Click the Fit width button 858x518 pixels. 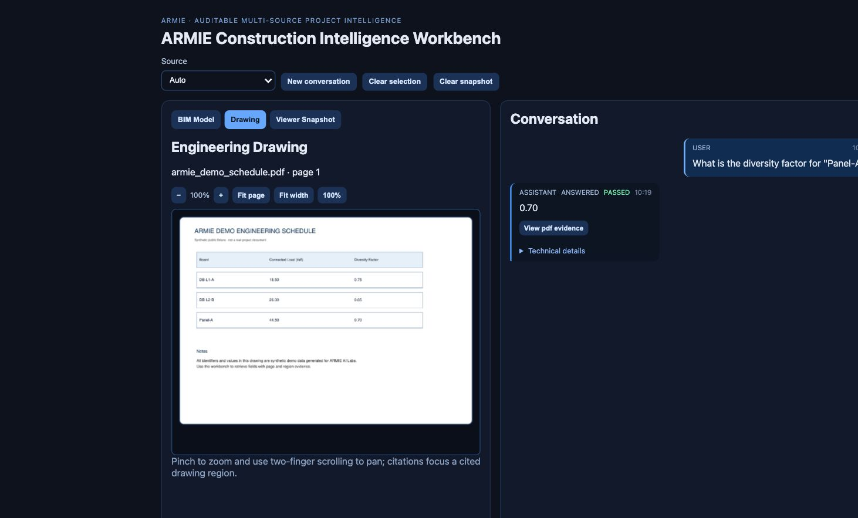click(x=293, y=195)
